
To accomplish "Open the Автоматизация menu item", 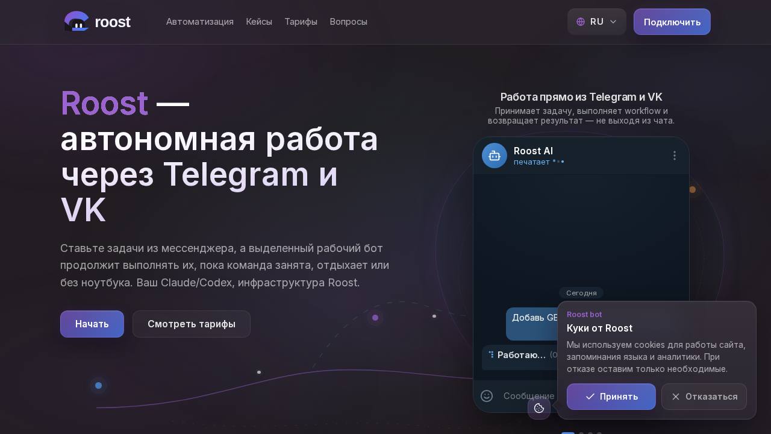I will (200, 22).
